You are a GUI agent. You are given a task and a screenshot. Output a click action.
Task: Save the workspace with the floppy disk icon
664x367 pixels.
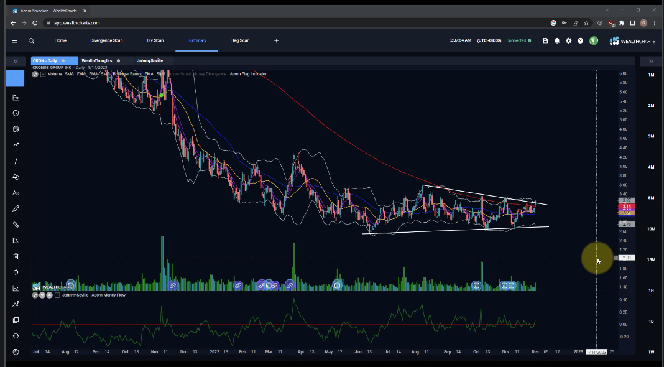545,40
